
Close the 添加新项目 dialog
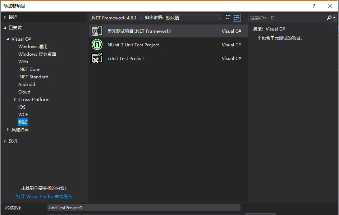tap(330, 6)
